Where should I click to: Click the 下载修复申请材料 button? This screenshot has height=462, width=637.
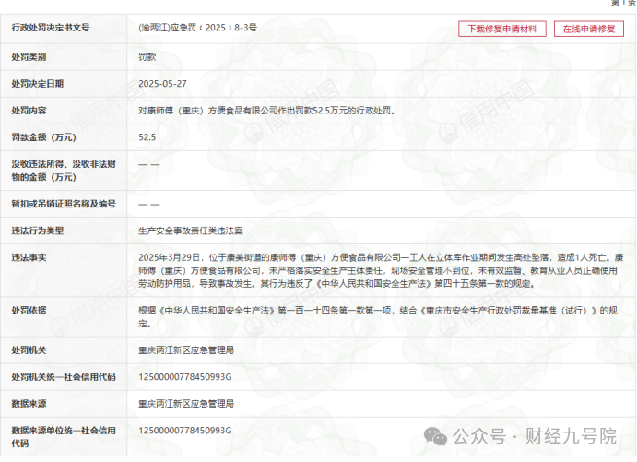pos(502,29)
